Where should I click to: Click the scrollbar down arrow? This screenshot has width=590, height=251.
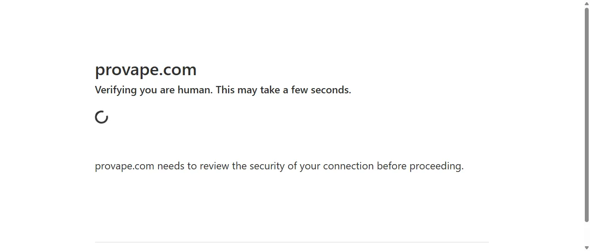[587, 248]
